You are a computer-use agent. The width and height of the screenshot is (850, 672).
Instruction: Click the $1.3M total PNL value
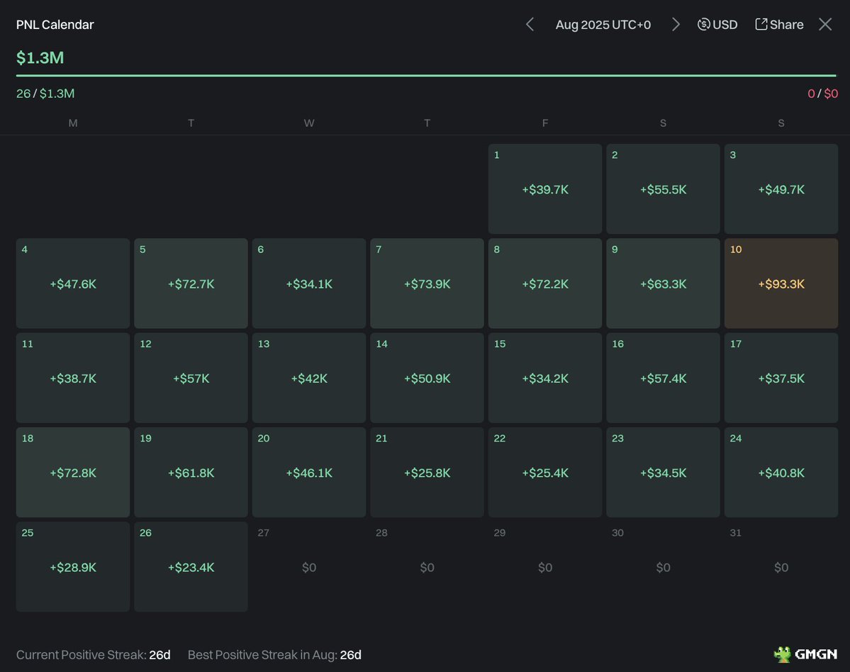point(40,58)
